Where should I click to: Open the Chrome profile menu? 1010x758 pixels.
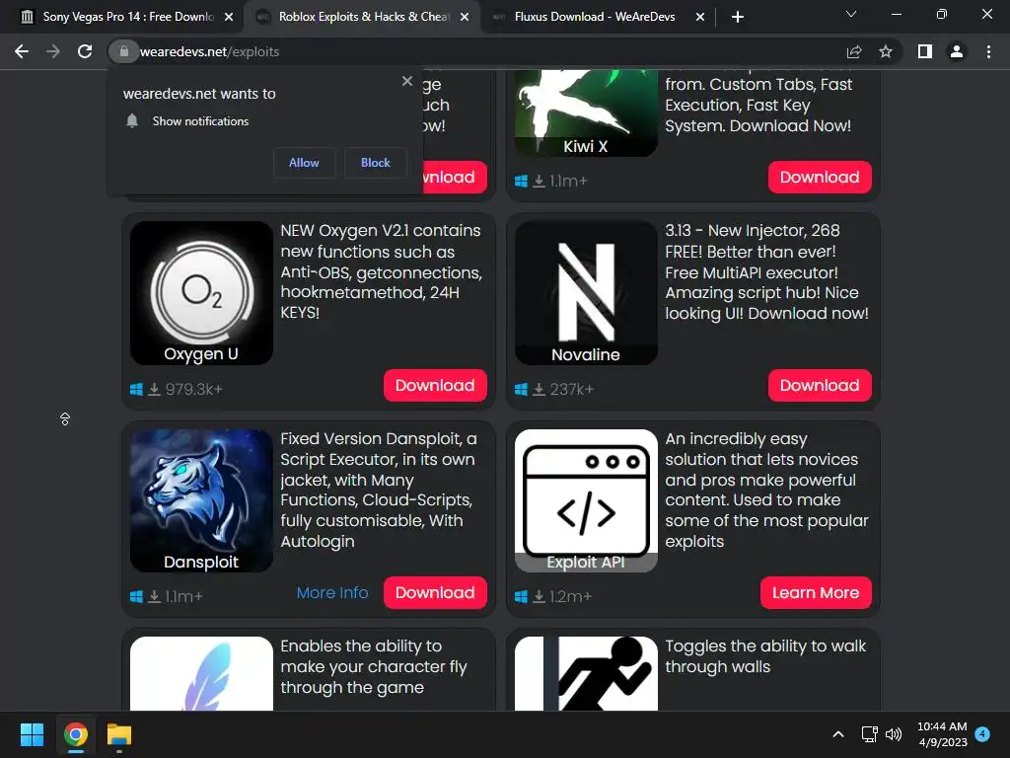pyautogui.click(x=957, y=51)
